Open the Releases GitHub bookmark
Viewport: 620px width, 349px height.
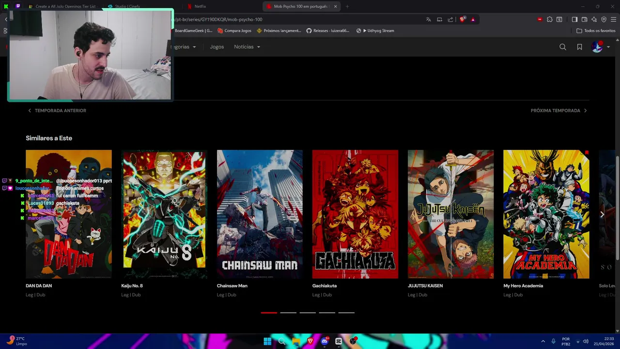(x=328, y=31)
